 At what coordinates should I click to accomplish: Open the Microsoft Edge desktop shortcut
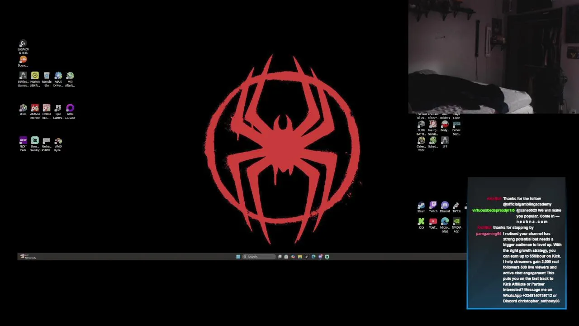click(445, 225)
